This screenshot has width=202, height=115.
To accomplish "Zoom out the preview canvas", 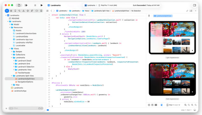I will click(x=185, y=105).
